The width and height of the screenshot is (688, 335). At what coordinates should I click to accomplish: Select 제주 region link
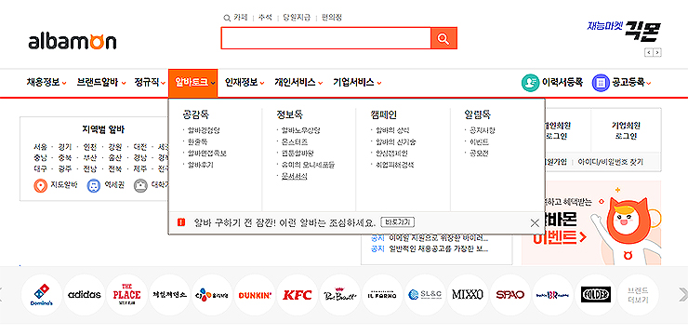(139, 168)
